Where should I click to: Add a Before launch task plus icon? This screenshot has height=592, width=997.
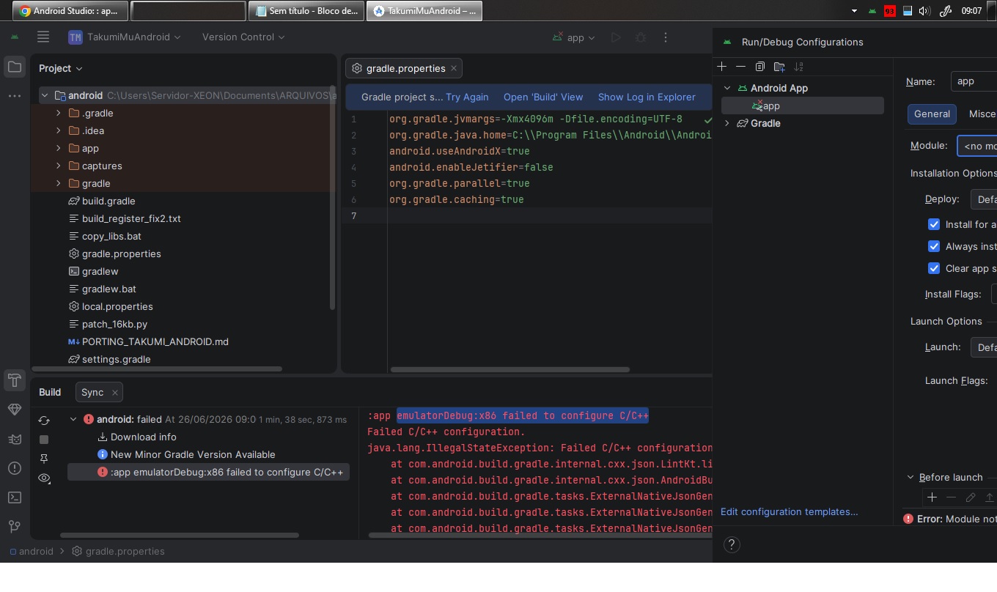pyautogui.click(x=932, y=497)
